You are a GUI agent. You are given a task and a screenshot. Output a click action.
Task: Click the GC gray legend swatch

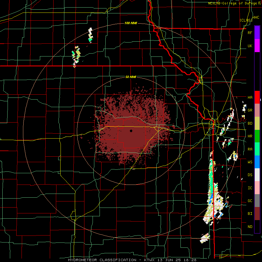click(x=257, y=201)
